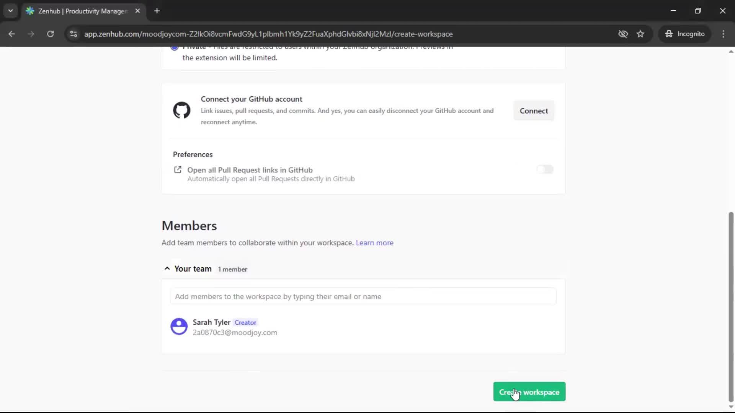This screenshot has height=413, width=735.
Task: Collapse the Your team section
Action: point(167,268)
